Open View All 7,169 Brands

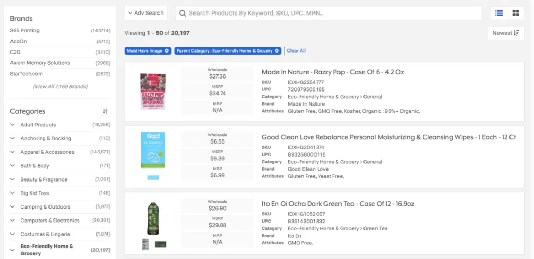point(60,86)
